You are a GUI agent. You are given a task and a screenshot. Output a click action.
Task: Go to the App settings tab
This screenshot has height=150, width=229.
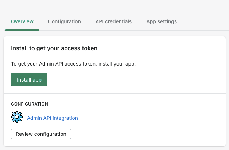click(161, 21)
